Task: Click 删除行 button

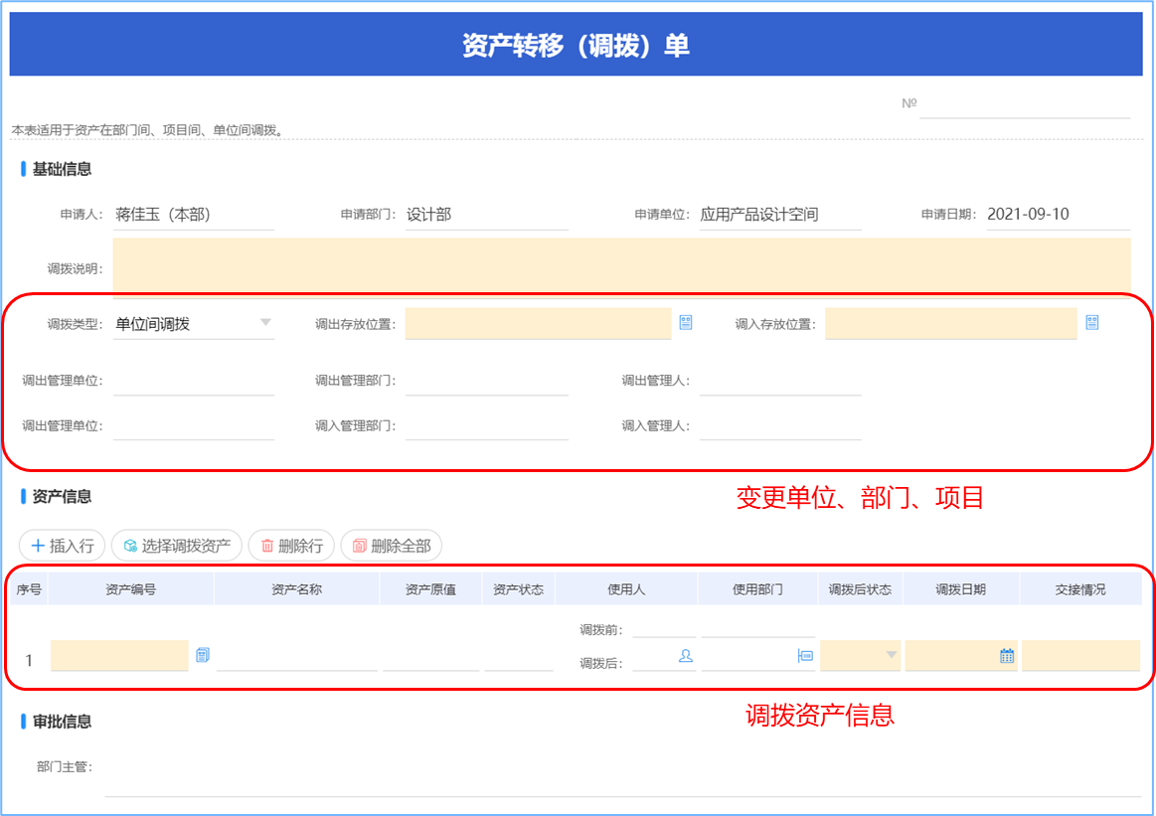Action: (x=291, y=546)
